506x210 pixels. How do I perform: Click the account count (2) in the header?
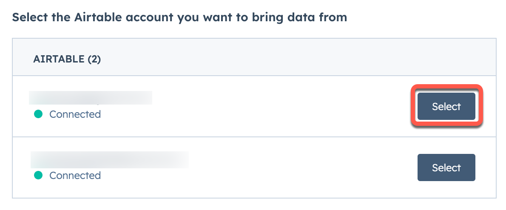click(x=94, y=59)
